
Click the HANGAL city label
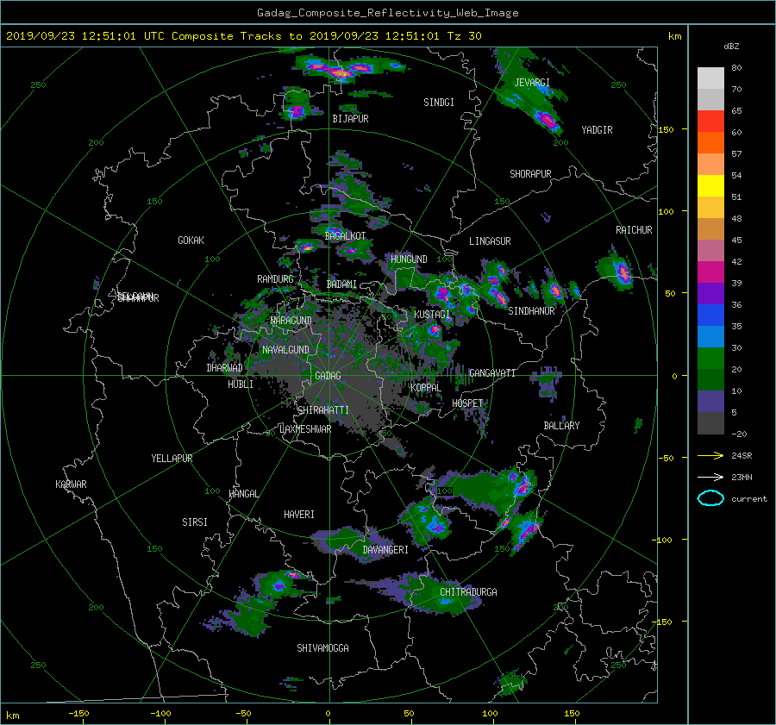click(244, 494)
